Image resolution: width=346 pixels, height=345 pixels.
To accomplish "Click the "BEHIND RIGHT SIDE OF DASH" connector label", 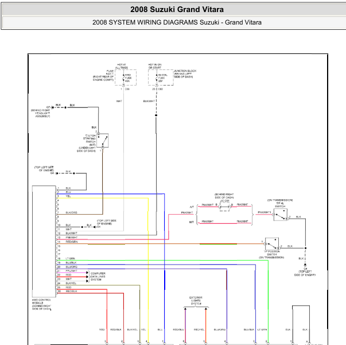I will point(224,196).
